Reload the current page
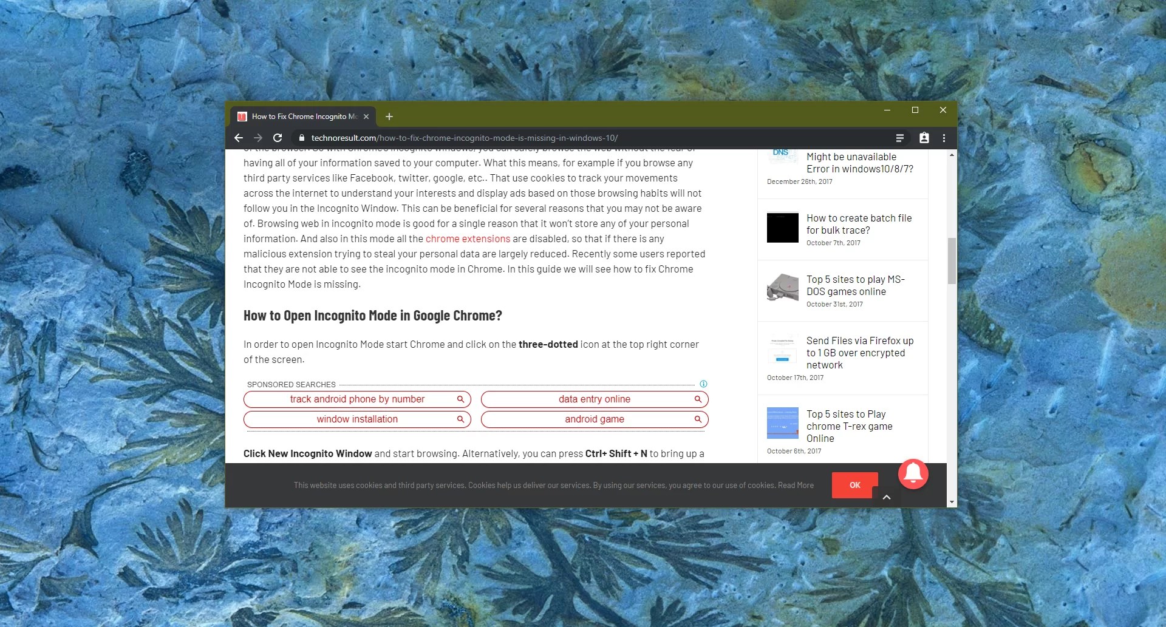Image resolution: width=1166 pixels, height=627 pixels. click(x=278, y=138)
